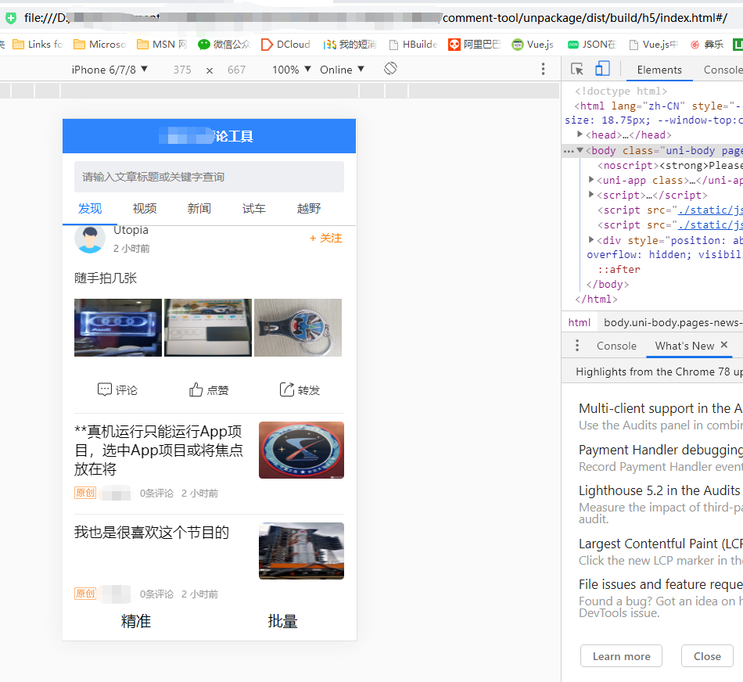Screen dimensions: 743x682
Task: Click the first photo thumbnail in Utopia's post
Action: (x=117, y=327)
